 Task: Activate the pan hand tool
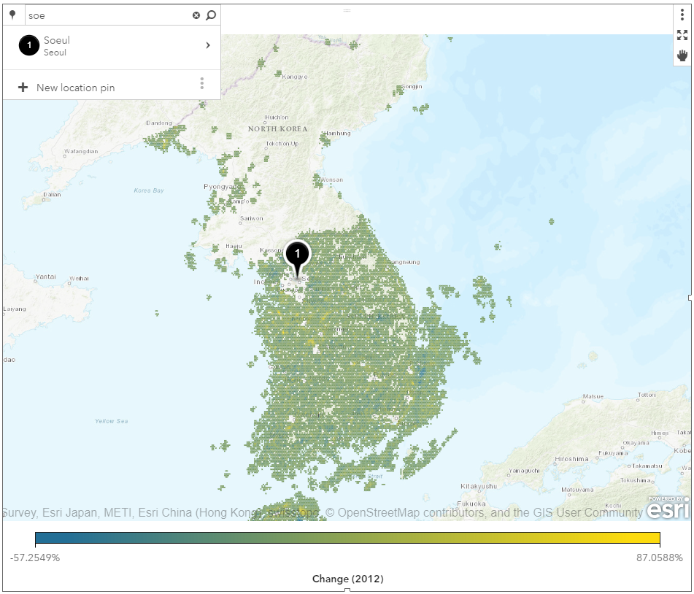click(x=682, y=55)
